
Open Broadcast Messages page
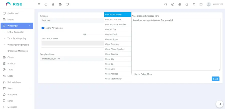[x=17, y=51]
